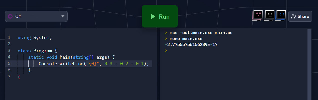Click the play triangle icon
318x100 pixels.
point(153,16)
